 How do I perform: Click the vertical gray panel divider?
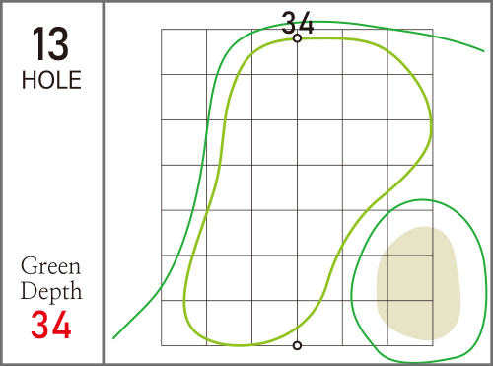[x=104, y=183]
